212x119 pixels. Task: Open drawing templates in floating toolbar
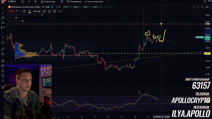[x=25, y=11]
